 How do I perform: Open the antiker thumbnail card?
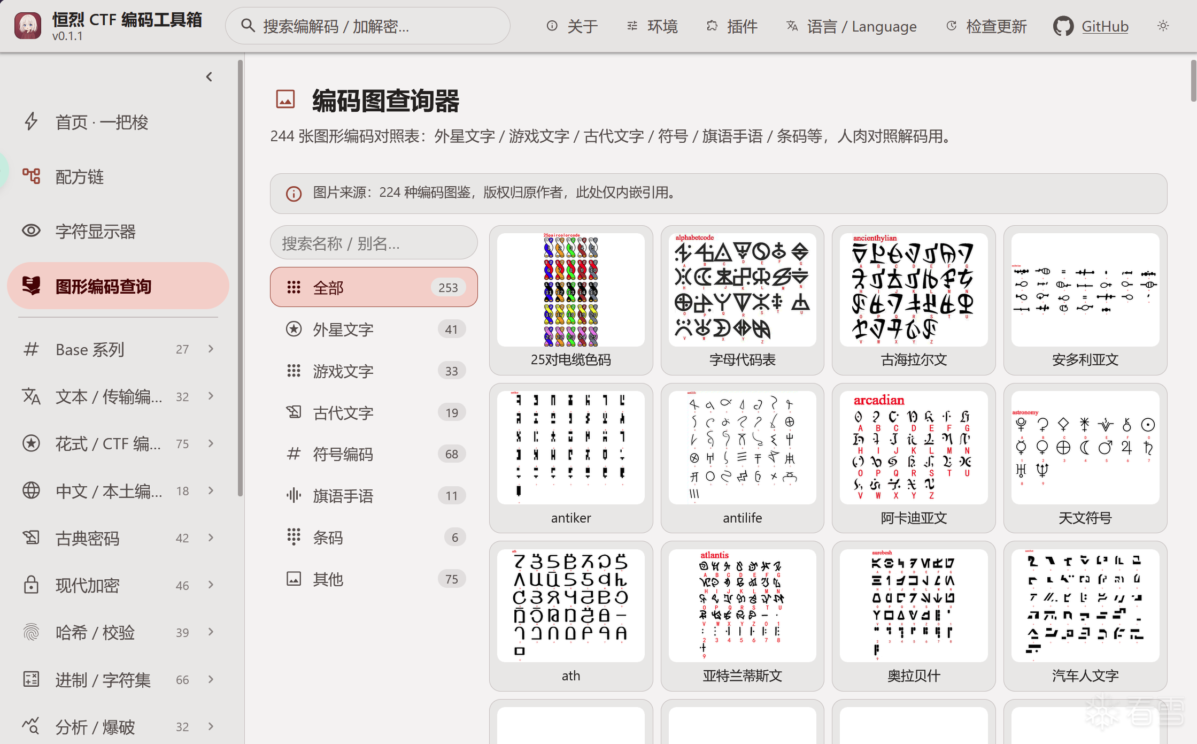point(571,458)
